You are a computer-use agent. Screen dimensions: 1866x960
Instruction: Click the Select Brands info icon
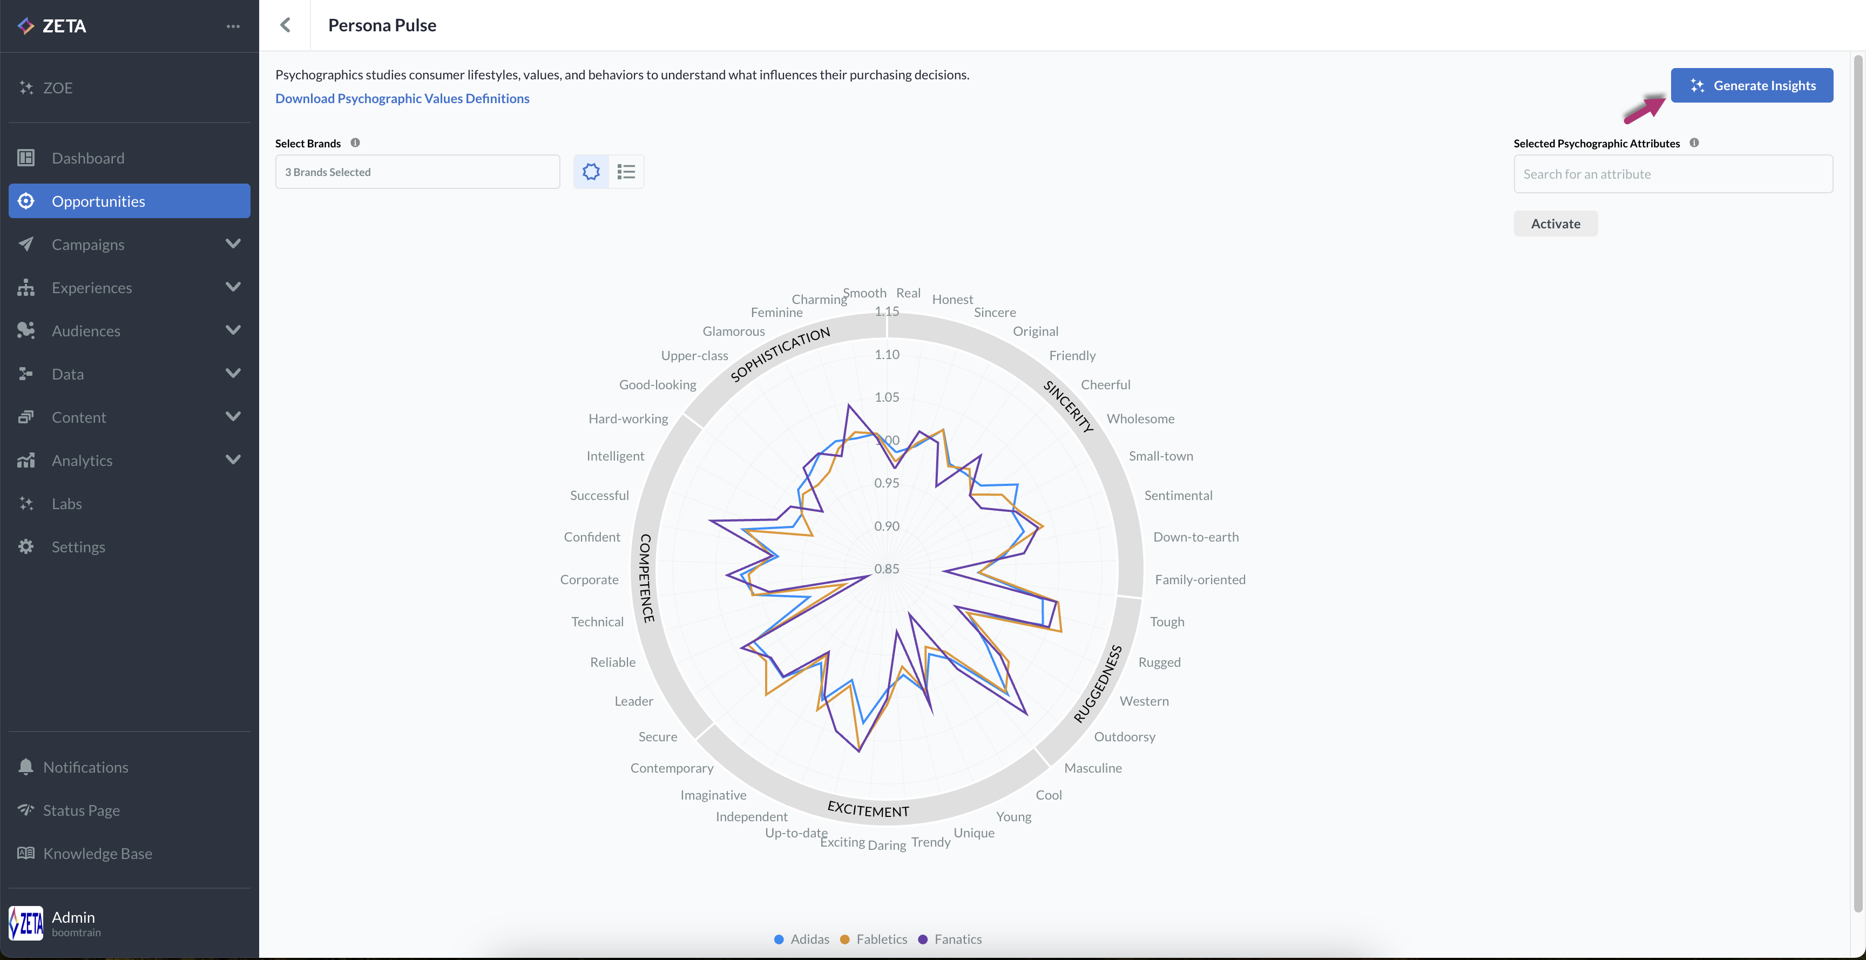[x=355, y=143]
